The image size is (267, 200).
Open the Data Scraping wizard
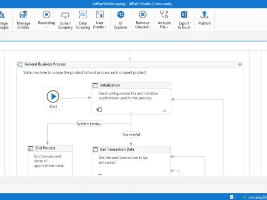click(x=83, y=20)
